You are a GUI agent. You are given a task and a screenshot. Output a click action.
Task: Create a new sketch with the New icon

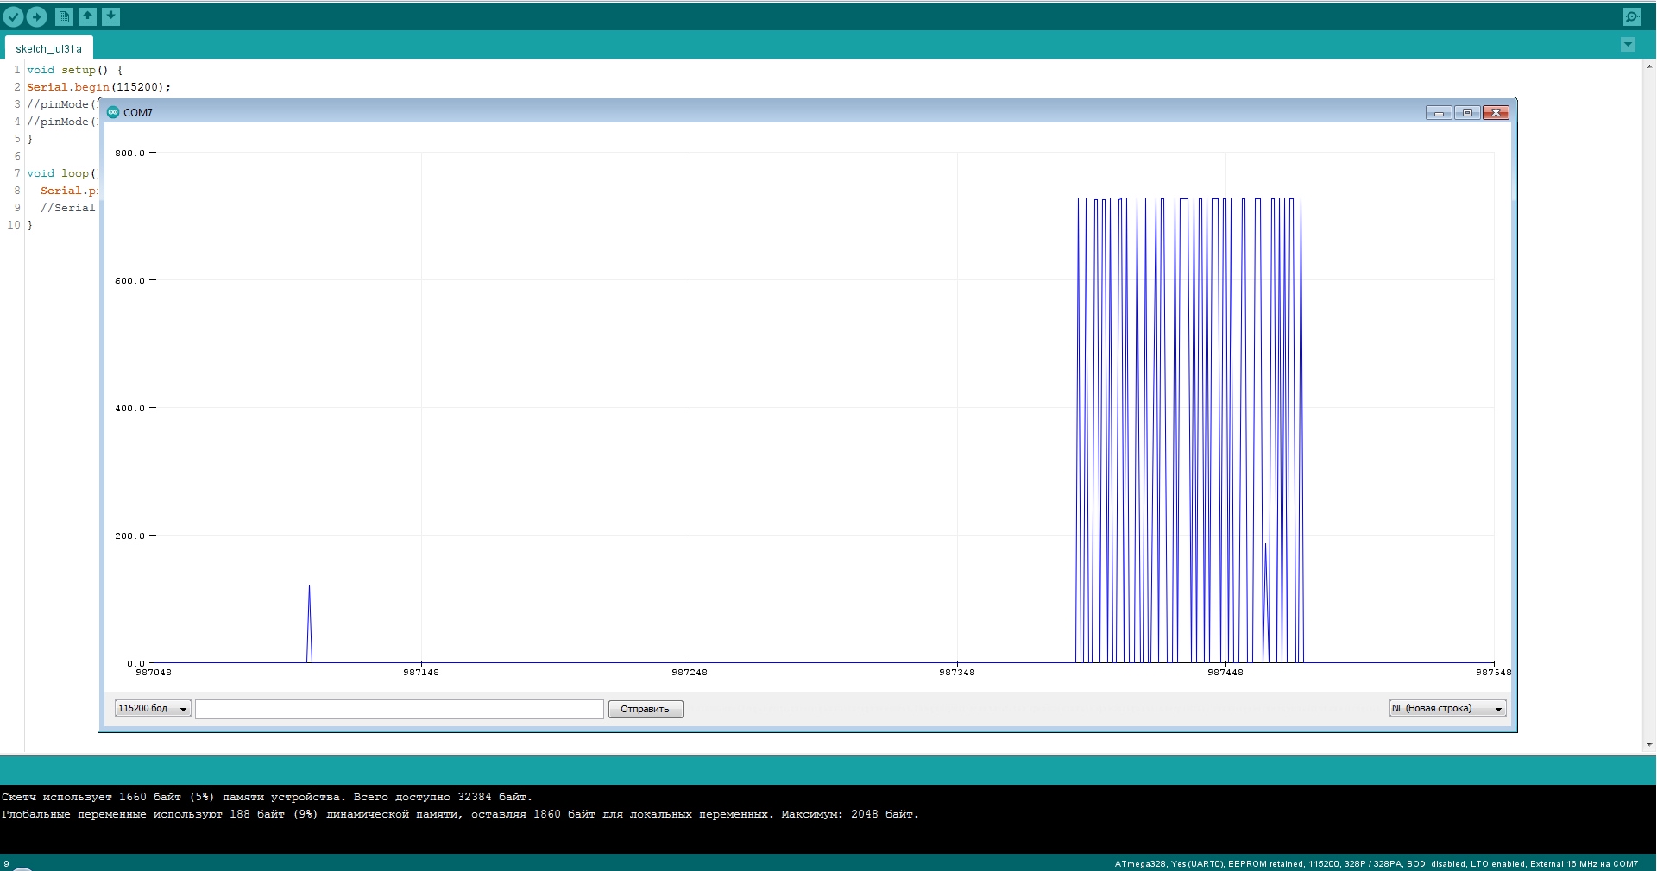click(x=64, y=16)
